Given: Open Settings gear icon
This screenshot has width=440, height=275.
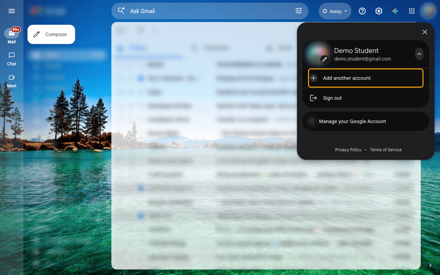Looking at the screenshot, I should pos(379,11).
